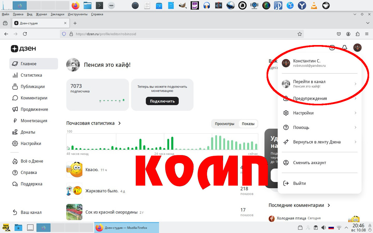Open Настройки in the profile menu
This screenshot has width=373, height=233.
[x=320, y=113]
